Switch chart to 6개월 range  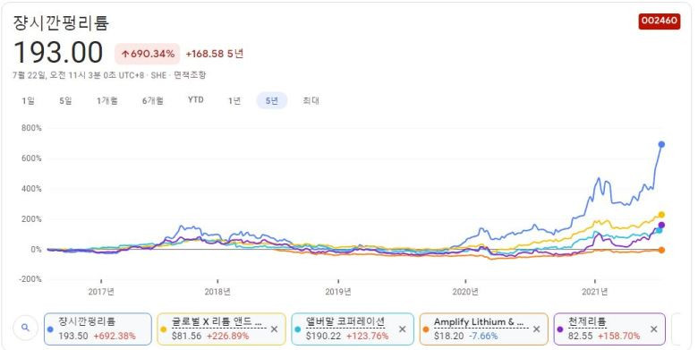[x=153, y=100]
